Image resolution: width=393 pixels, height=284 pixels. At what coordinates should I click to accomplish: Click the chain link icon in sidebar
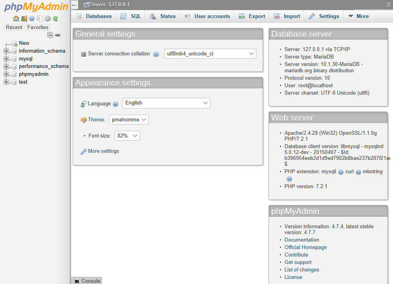(58, 35)
